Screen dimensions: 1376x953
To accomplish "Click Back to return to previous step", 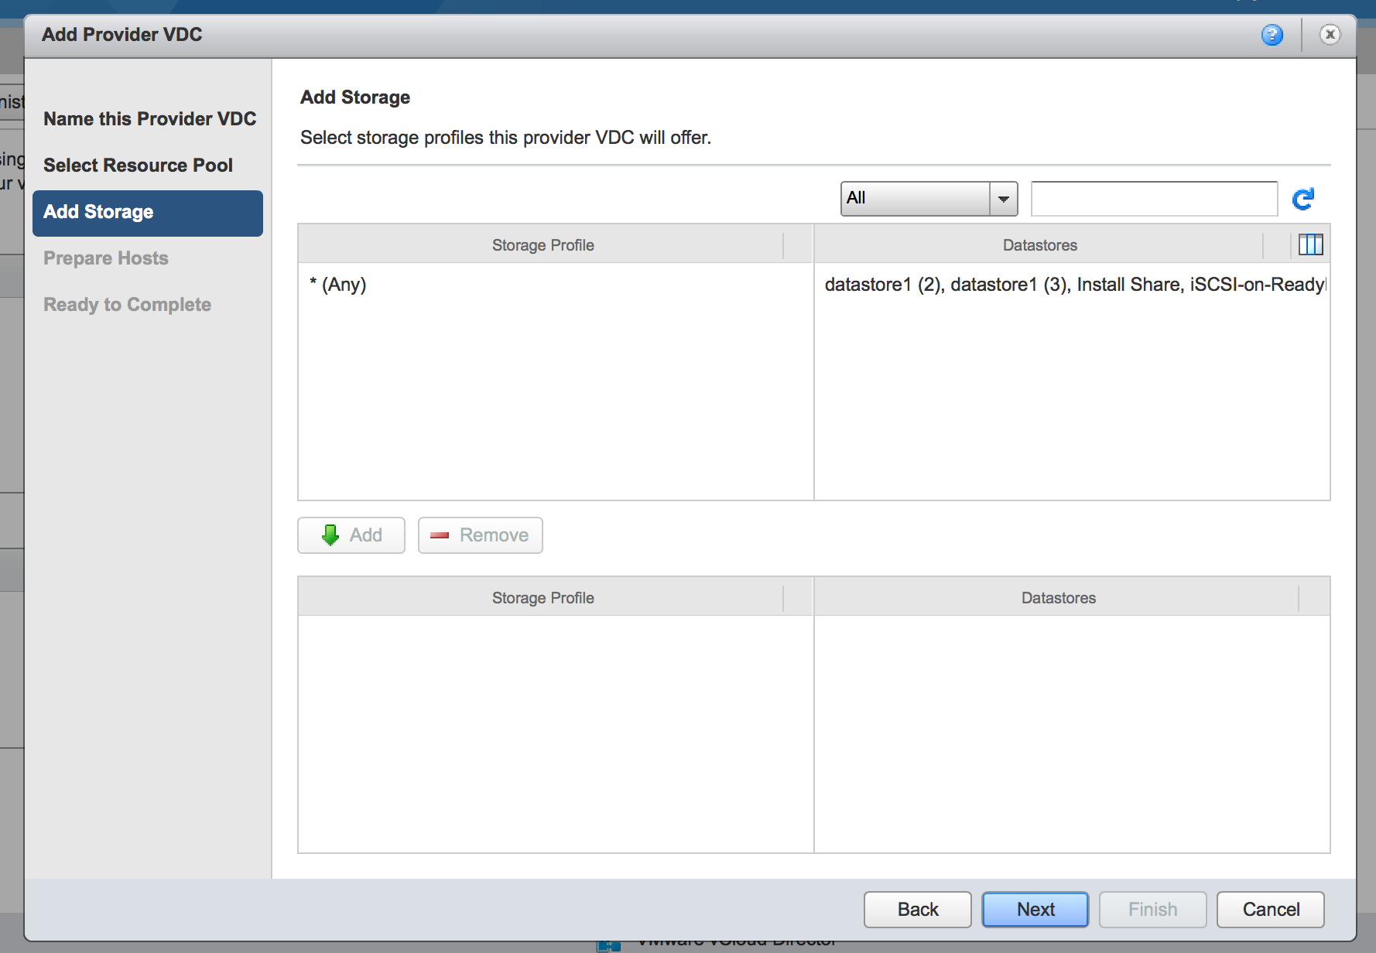I will click(x=917, y=910).
